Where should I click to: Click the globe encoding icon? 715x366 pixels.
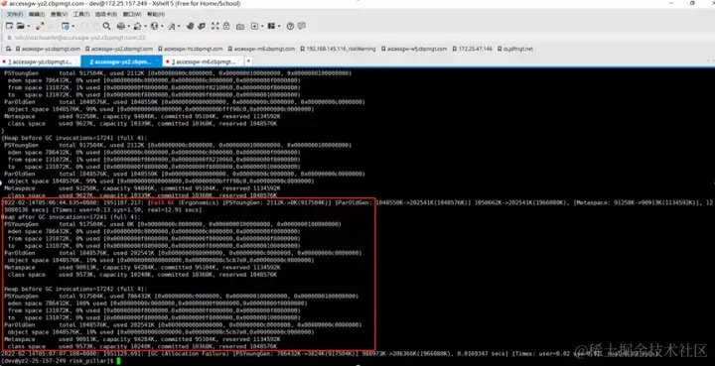coord(155,26)
